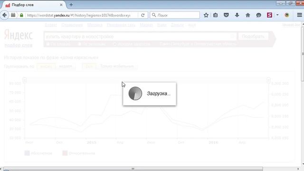Expand the dropdown arrow next to the S icon

click(x=277, y=15)
